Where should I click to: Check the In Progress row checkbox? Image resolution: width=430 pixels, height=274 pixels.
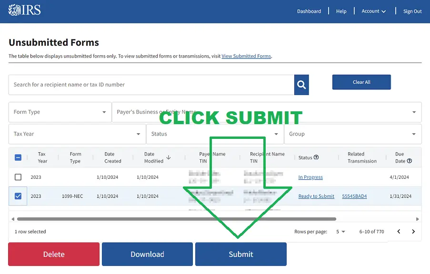tap(18, 177)
